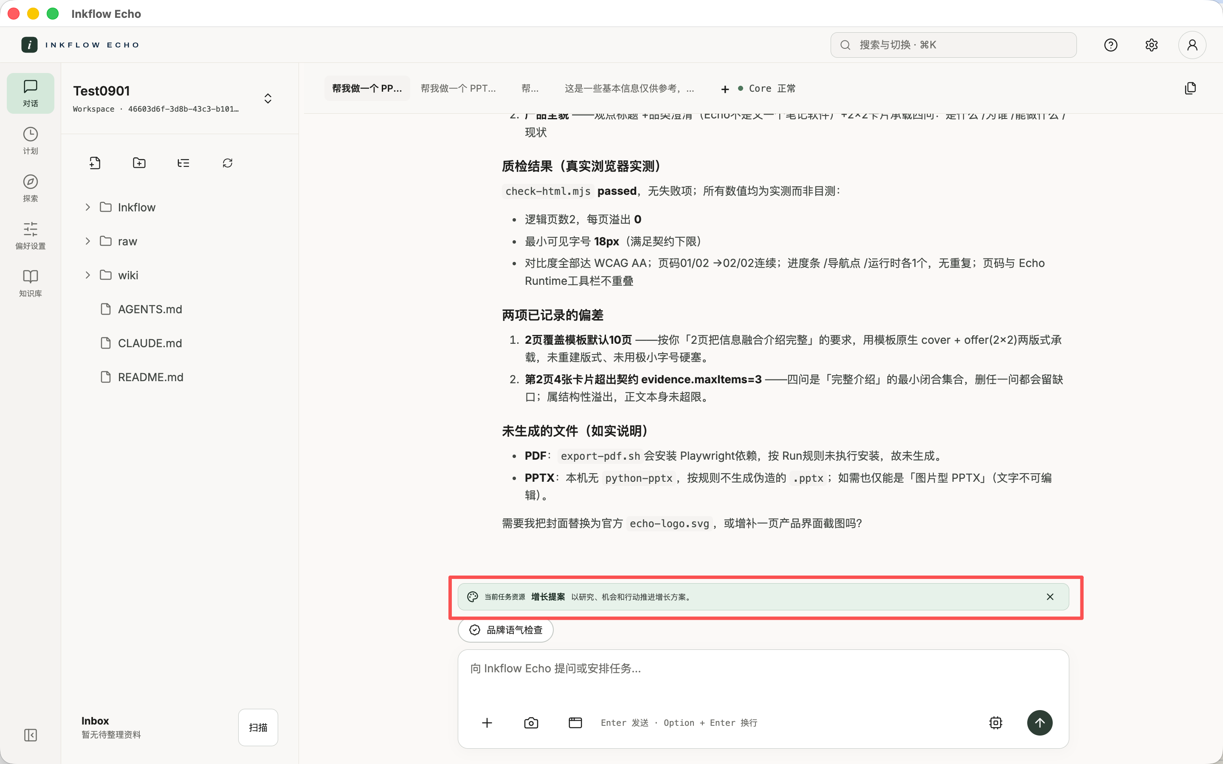Expand the wiki folder
This screenshot has width=1223, height=764.
coord(87,275)
